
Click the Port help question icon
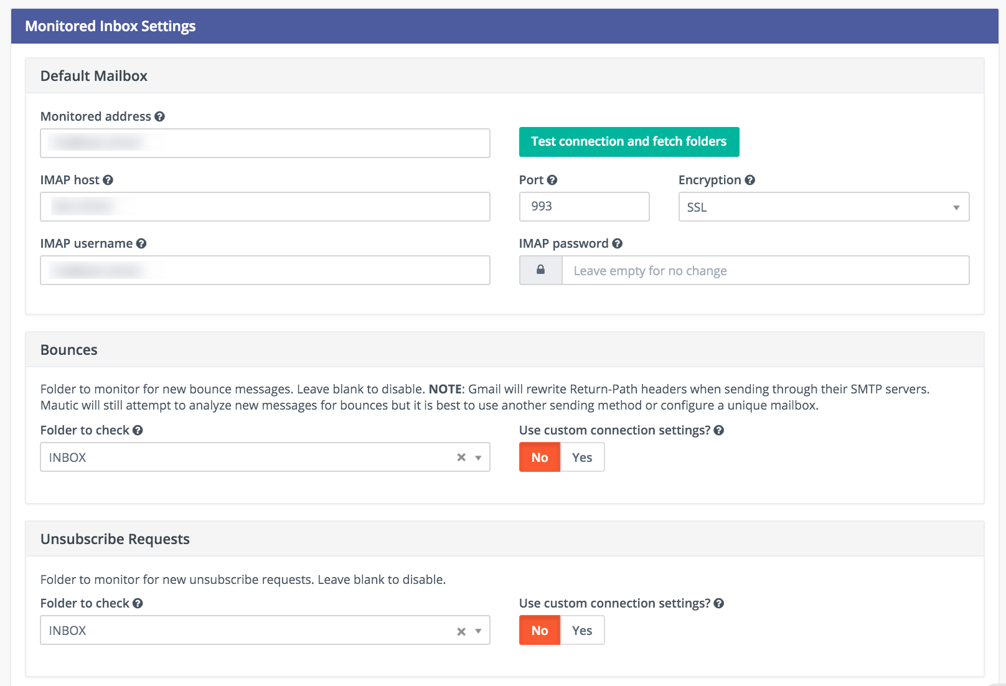pyautogui.click(x=552, y=180)
